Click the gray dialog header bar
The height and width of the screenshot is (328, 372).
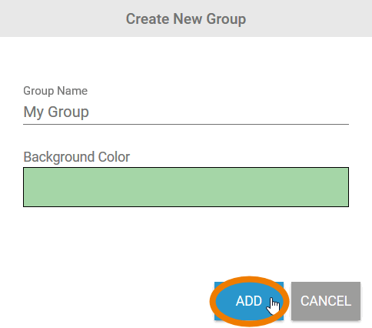[186, 18]
